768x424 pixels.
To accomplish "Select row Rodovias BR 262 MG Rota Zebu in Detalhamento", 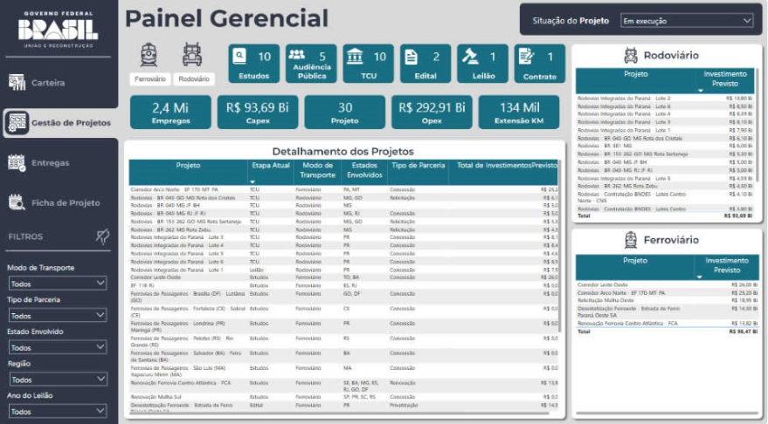I will 342,229.
